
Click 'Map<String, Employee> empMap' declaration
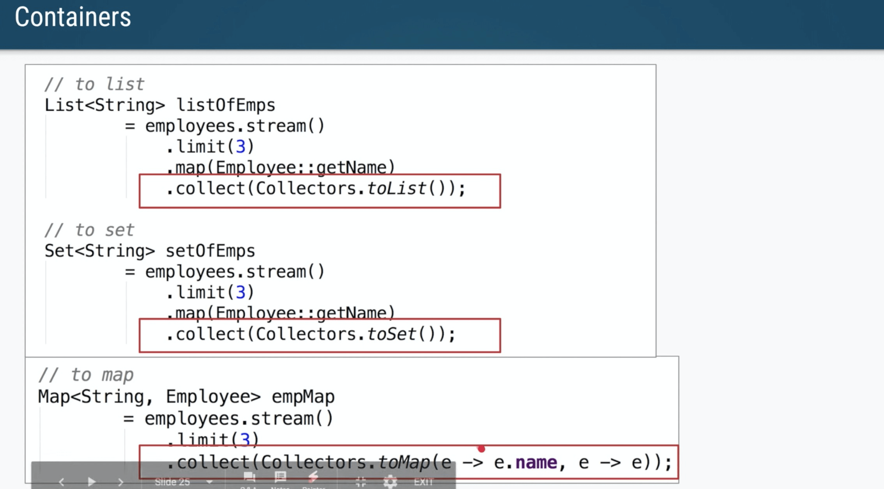(186, 397)
